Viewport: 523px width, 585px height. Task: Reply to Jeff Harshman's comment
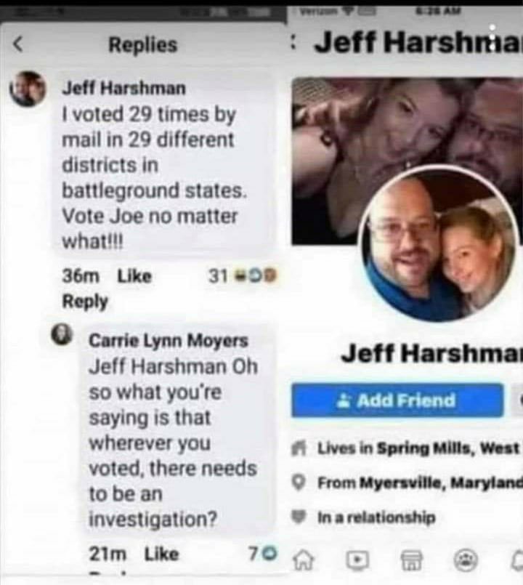[x=85, y=302]
